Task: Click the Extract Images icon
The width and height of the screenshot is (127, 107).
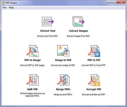Action: coord(79,22)
